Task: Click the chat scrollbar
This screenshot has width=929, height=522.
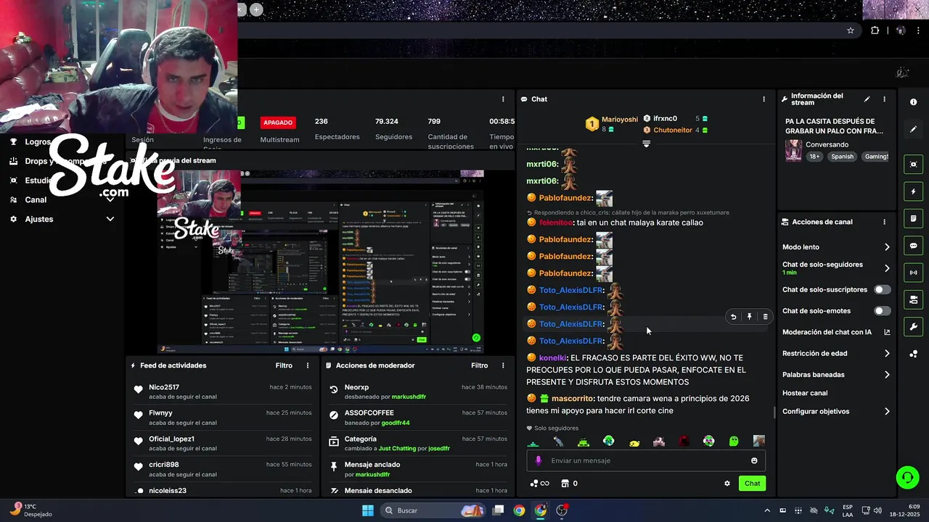Action: (774, 413)
